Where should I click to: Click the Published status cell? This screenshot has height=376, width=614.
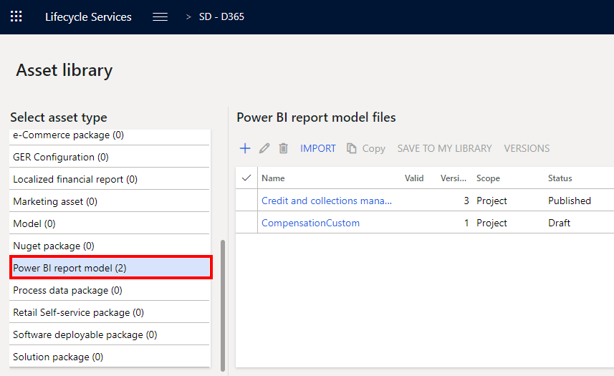click(x=570, y=201)
